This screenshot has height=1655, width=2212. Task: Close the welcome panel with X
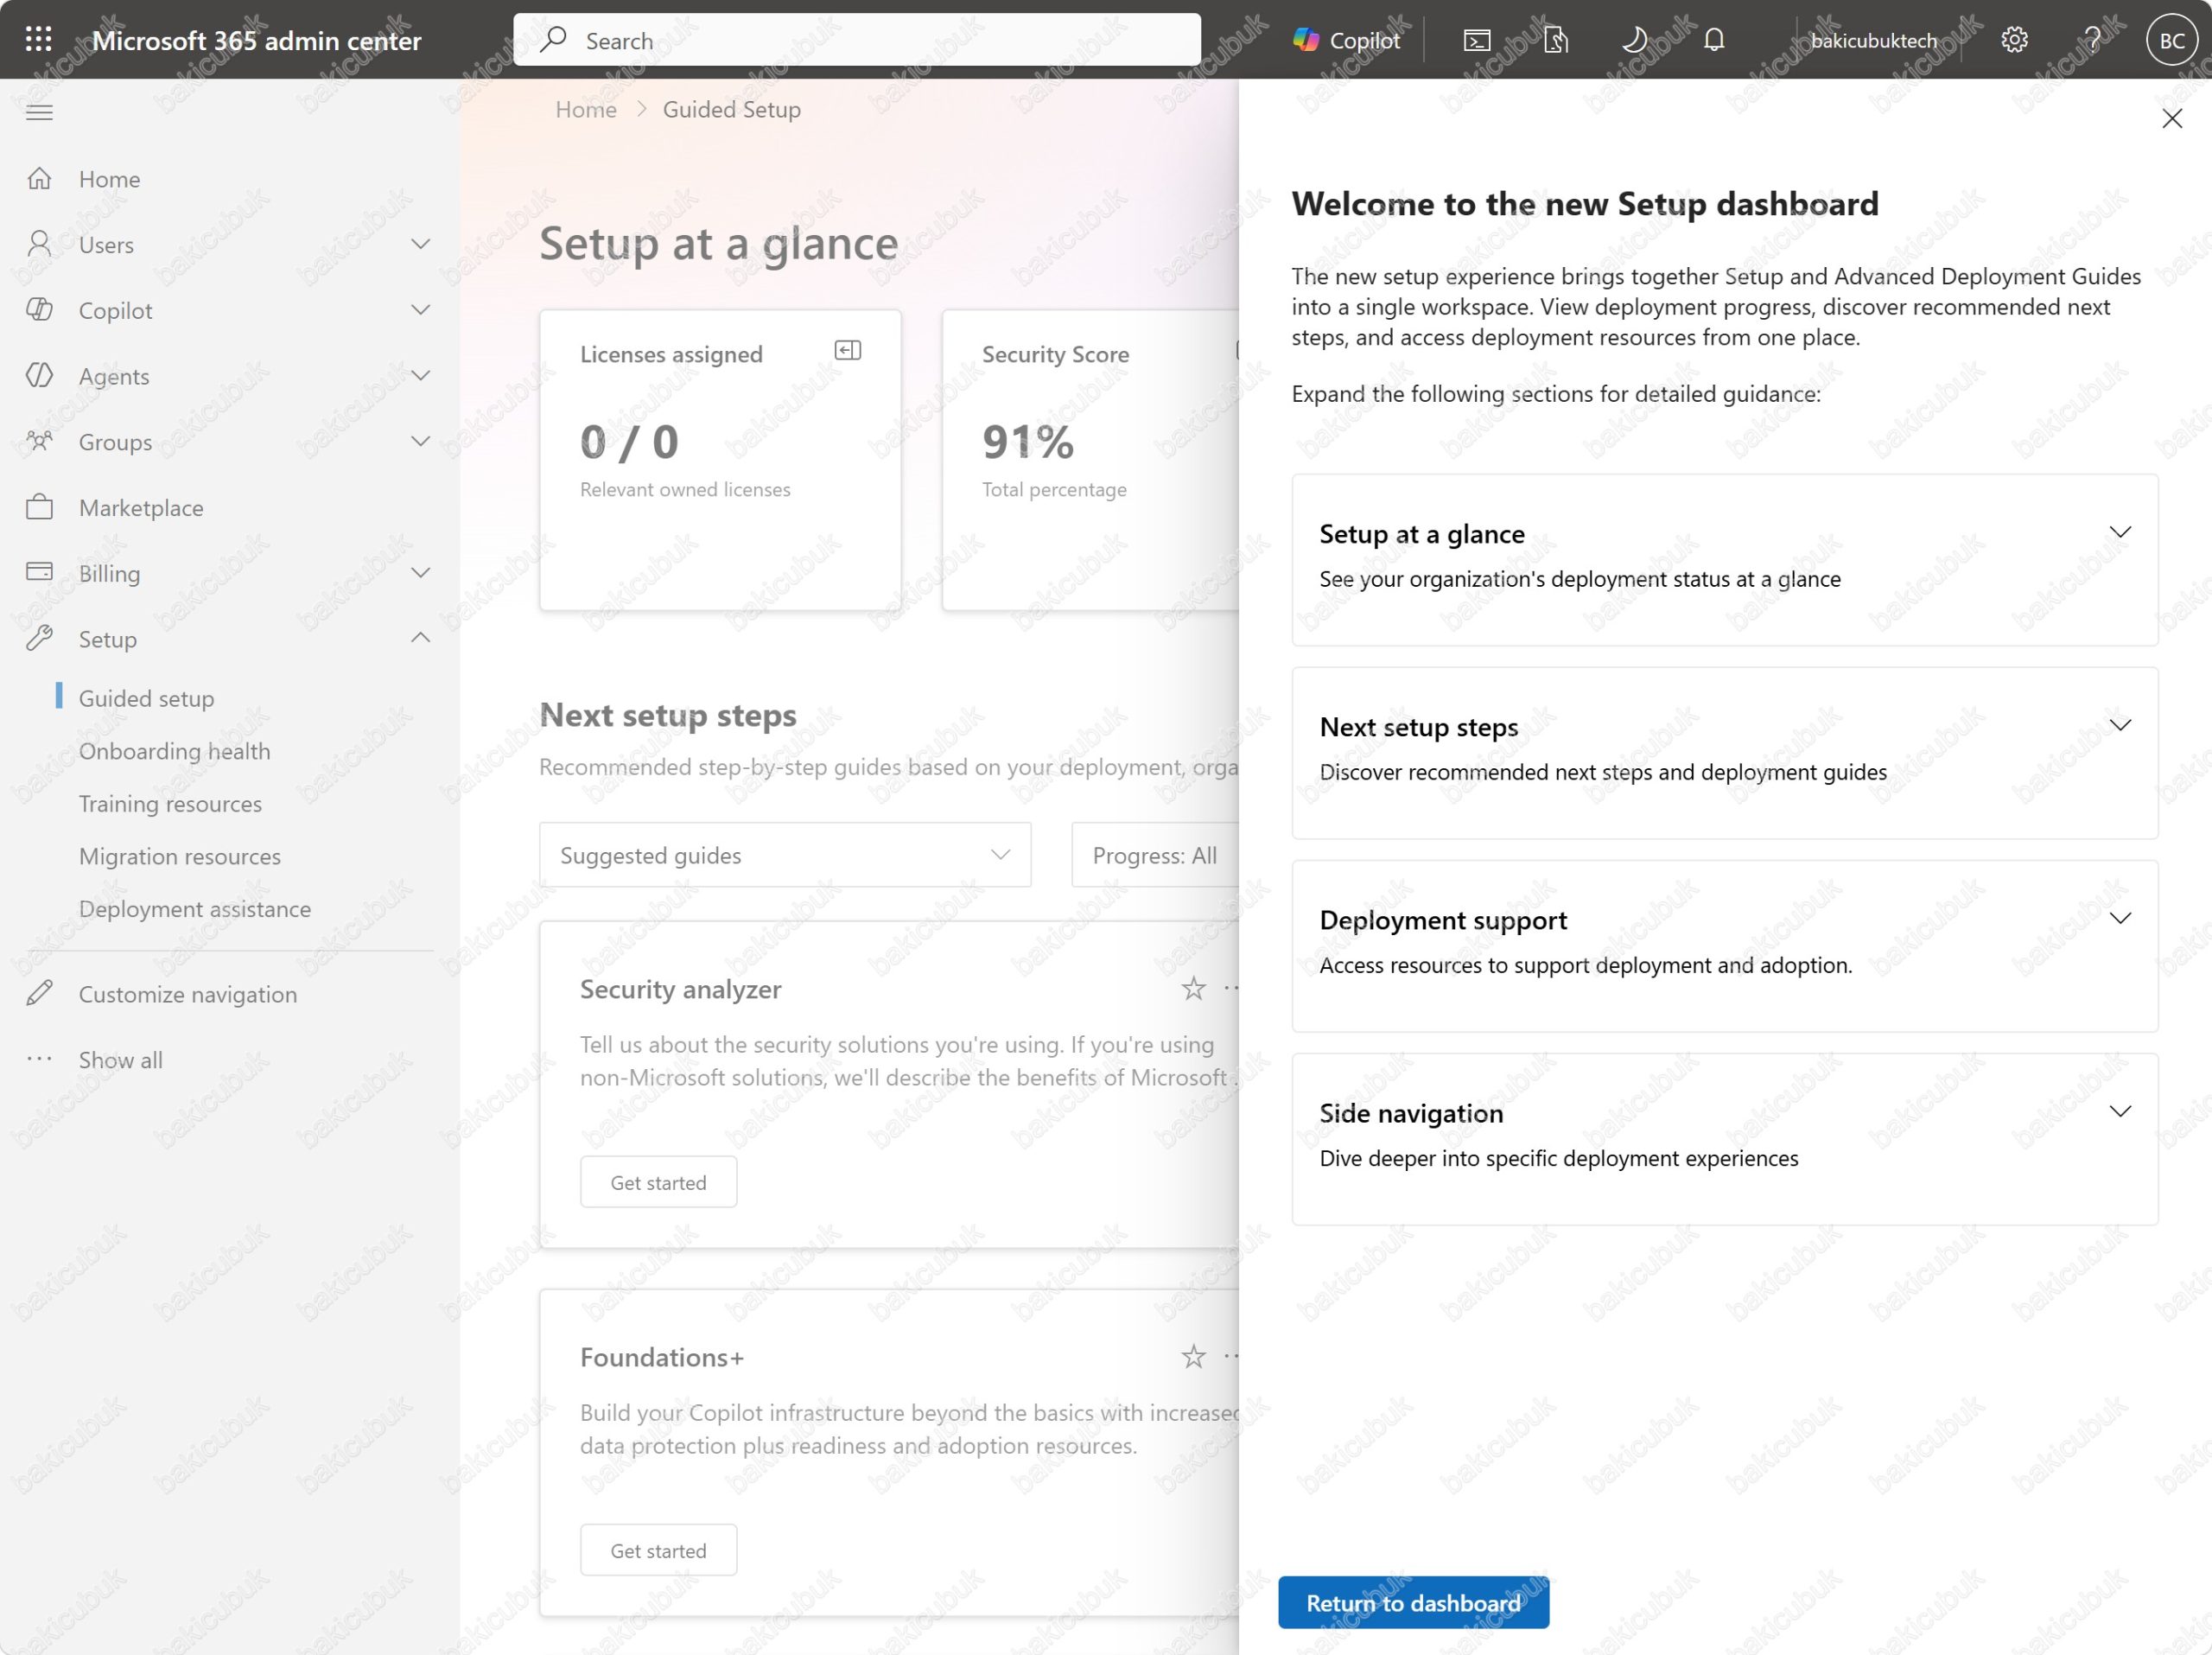2171,118
